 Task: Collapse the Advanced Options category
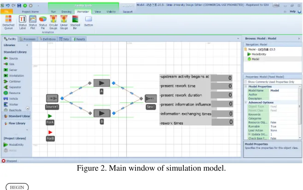point(246,102)
